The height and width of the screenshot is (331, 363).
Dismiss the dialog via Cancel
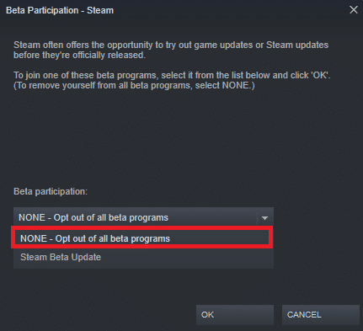(x=321, y=315)
